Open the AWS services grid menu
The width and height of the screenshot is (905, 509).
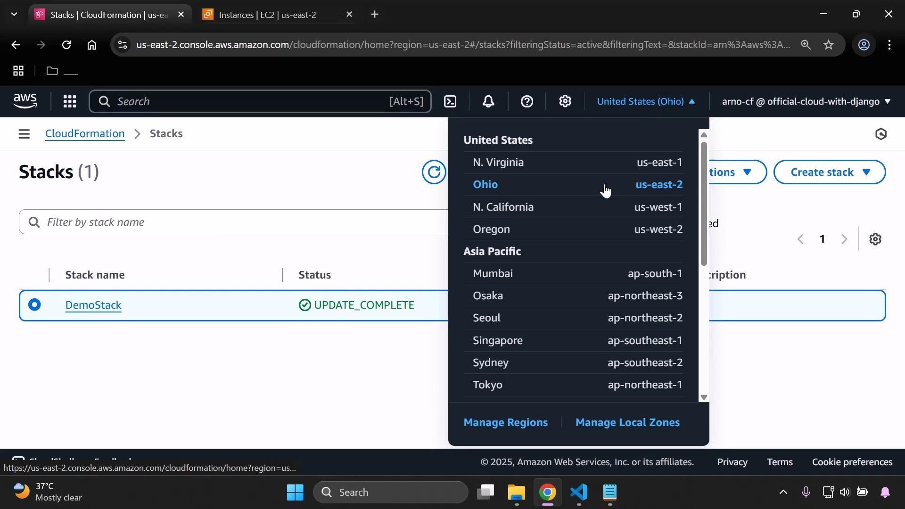[70, 101]
